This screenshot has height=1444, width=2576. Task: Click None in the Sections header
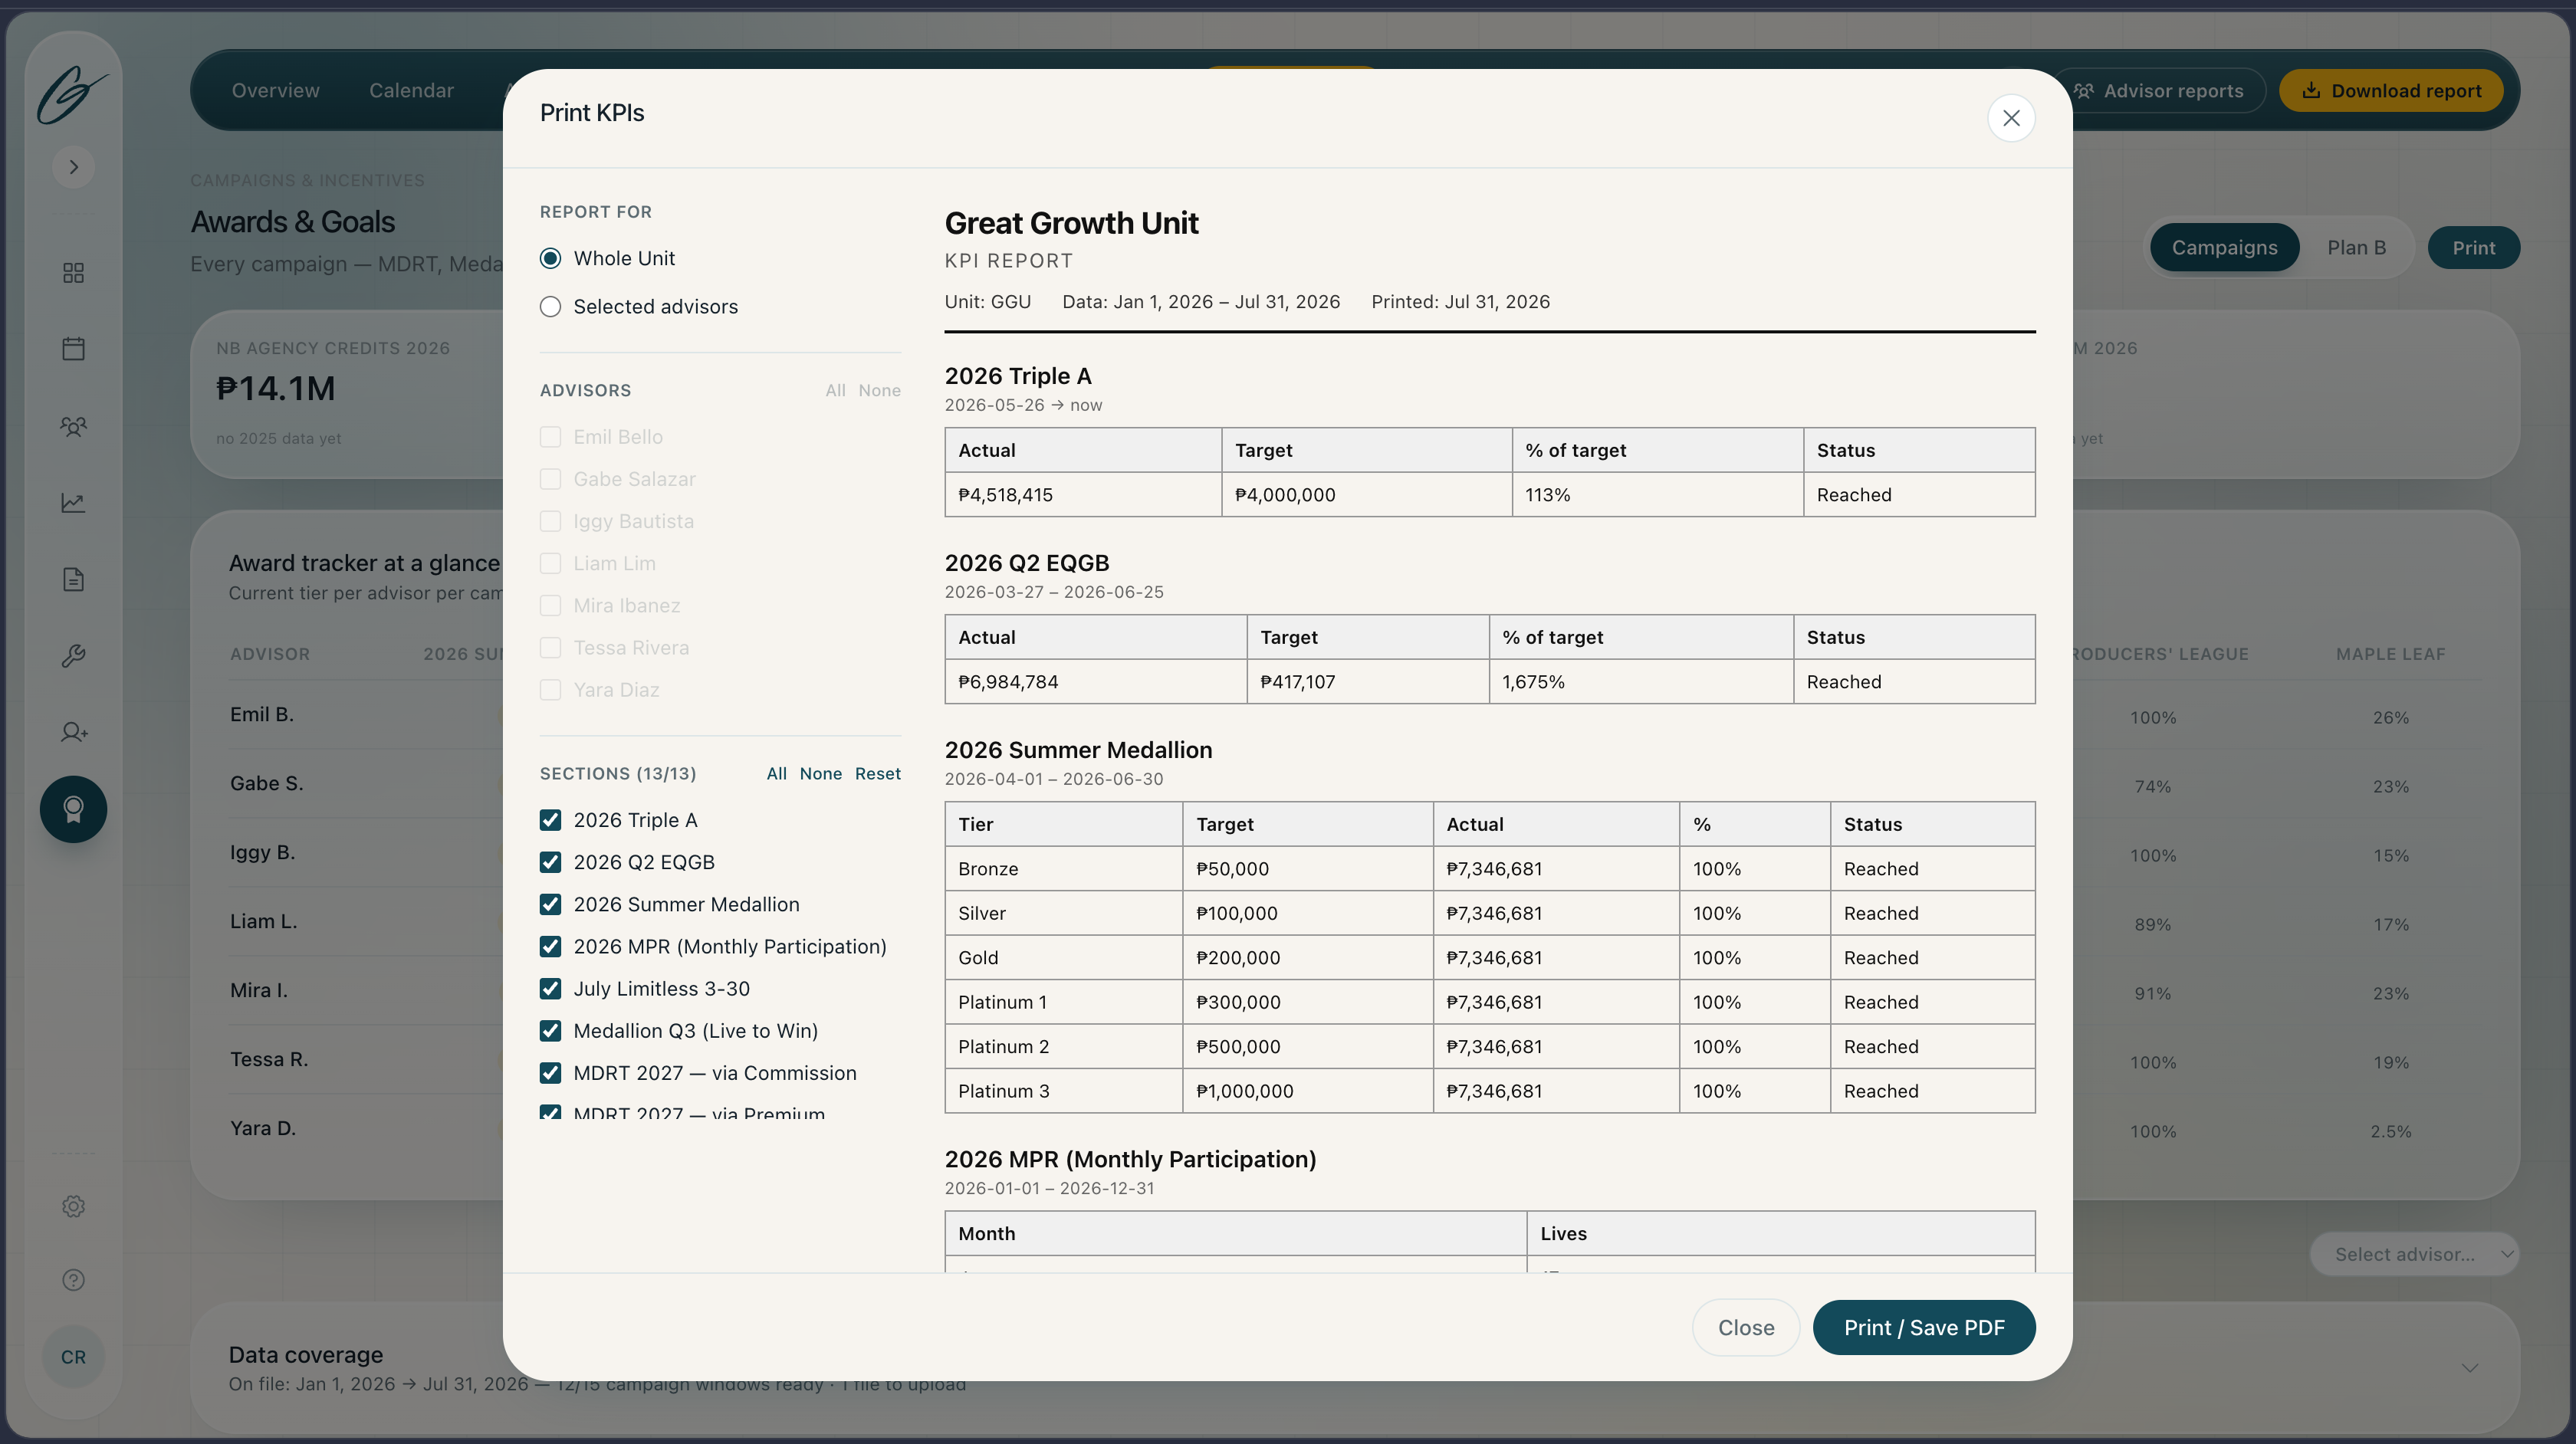(x=820, y=773)
